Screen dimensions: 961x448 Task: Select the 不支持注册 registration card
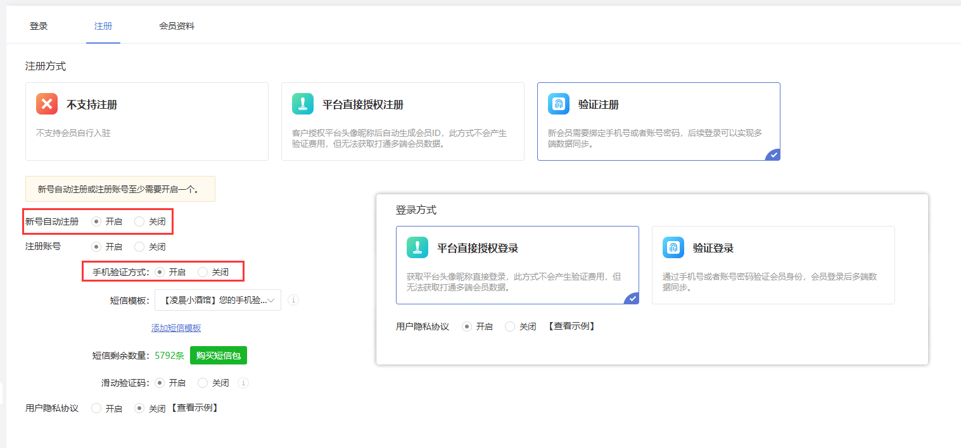pyautogui.click(x=146, y=121)
